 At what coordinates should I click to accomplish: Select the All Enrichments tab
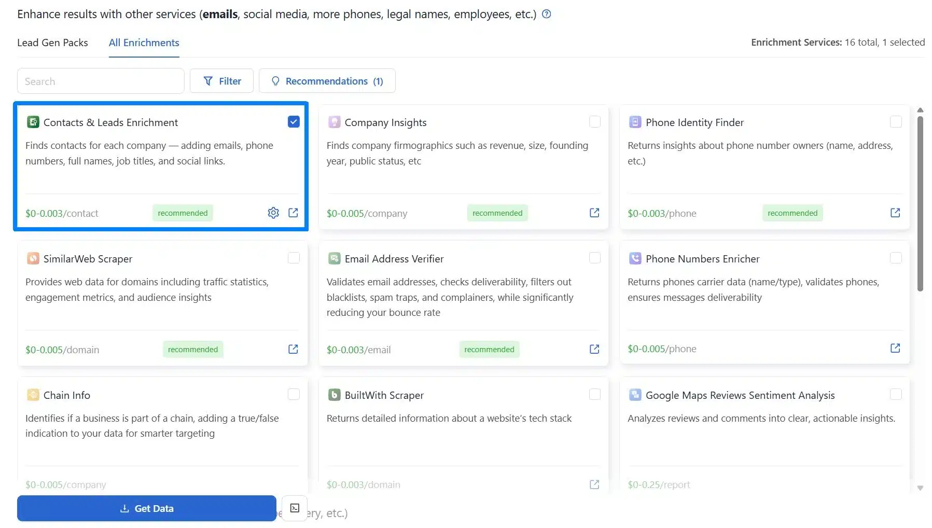point(144,43)
